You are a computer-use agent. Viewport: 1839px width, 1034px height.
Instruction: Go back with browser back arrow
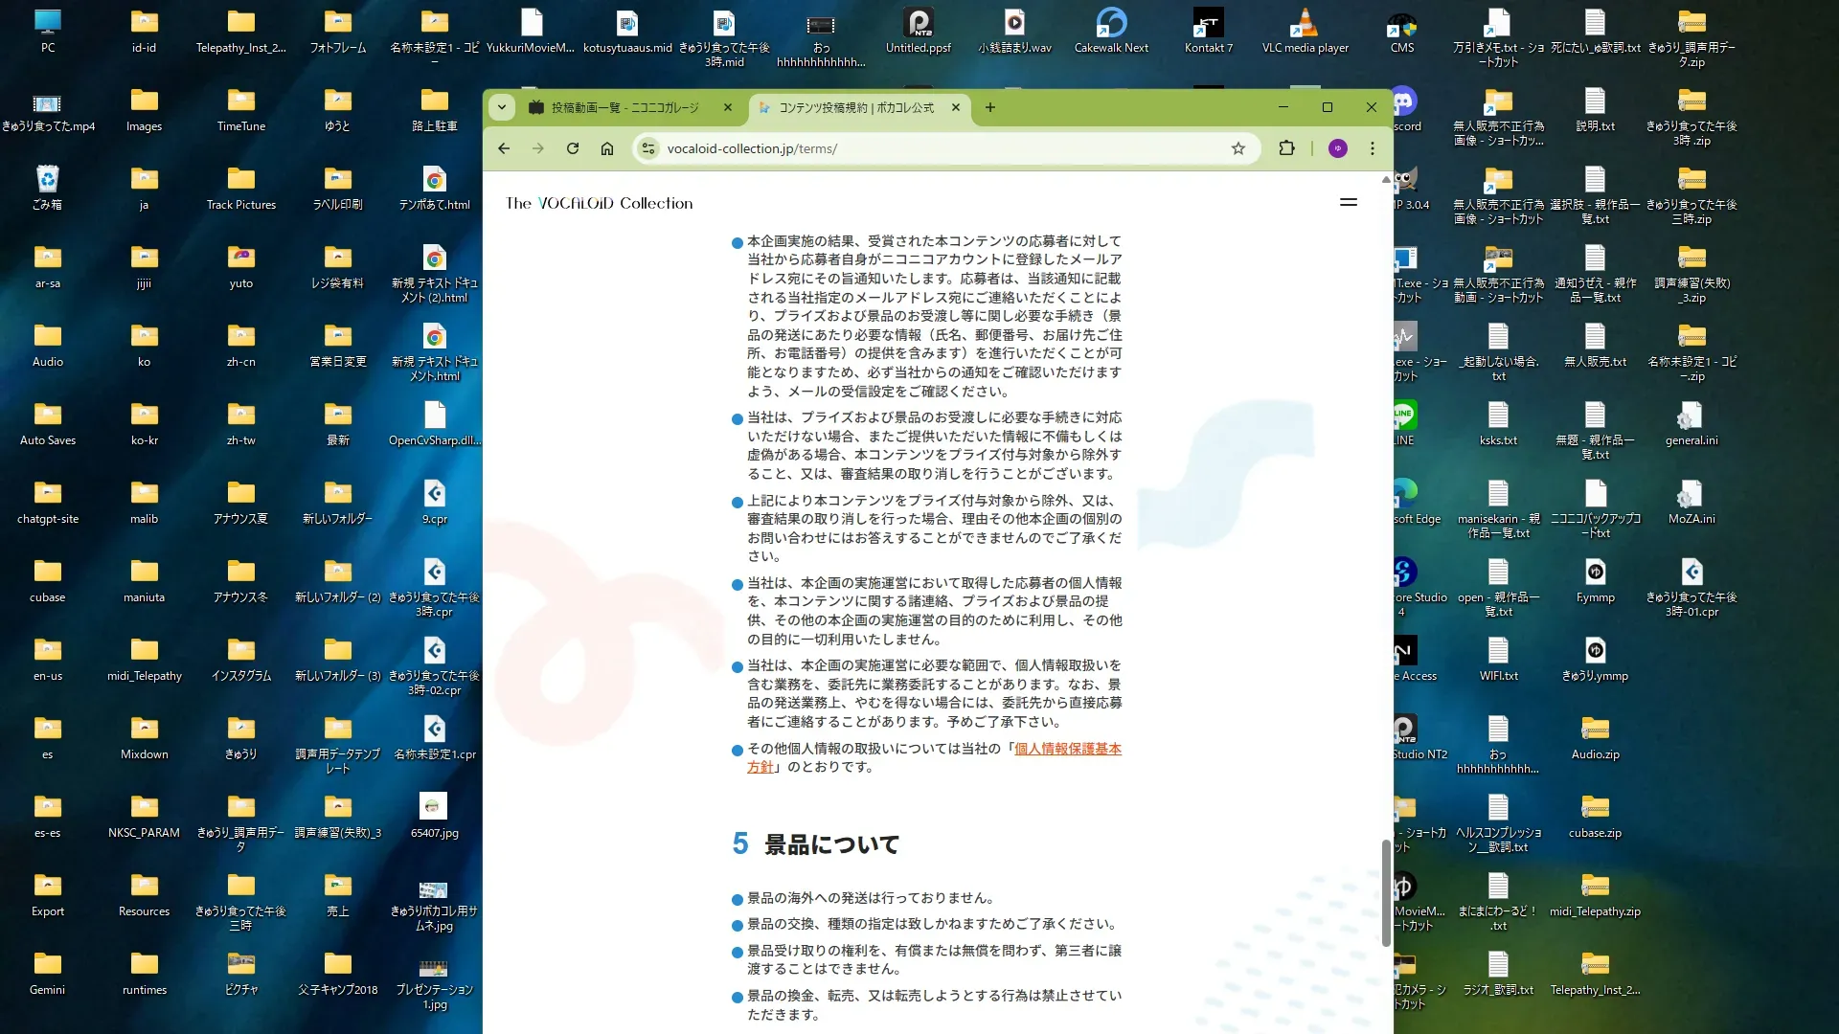tap(504, 148)
